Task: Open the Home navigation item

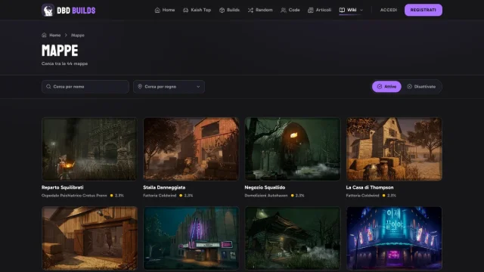Action: pyautogui.click(x=165, y=10)
